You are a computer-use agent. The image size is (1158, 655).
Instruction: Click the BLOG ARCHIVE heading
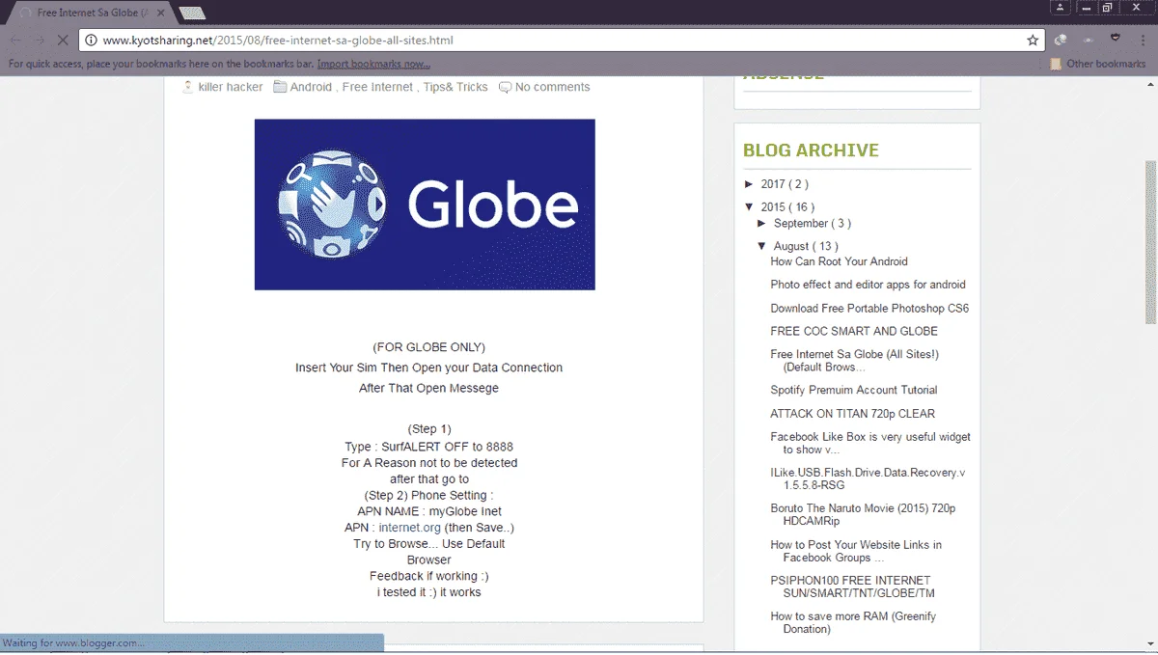[811, 150]
